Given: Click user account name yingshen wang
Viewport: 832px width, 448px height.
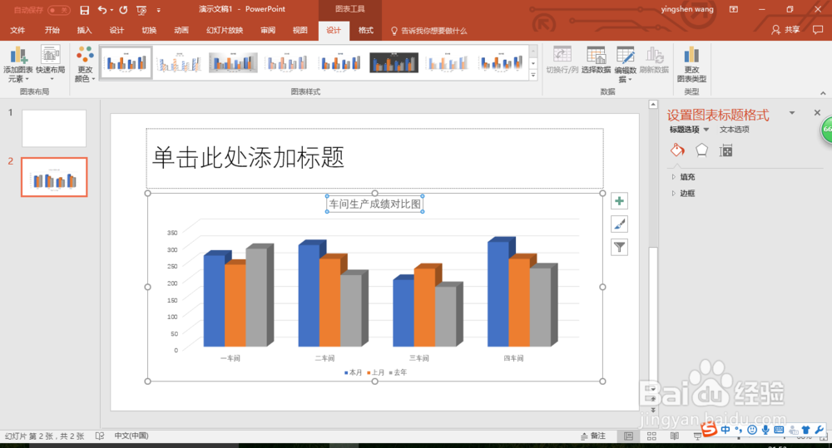Looking at the screenshot, I should click(x=687, y=9).
